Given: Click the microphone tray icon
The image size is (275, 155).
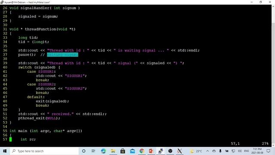Looking at the screenshot, I should click(x=220, y=151).
